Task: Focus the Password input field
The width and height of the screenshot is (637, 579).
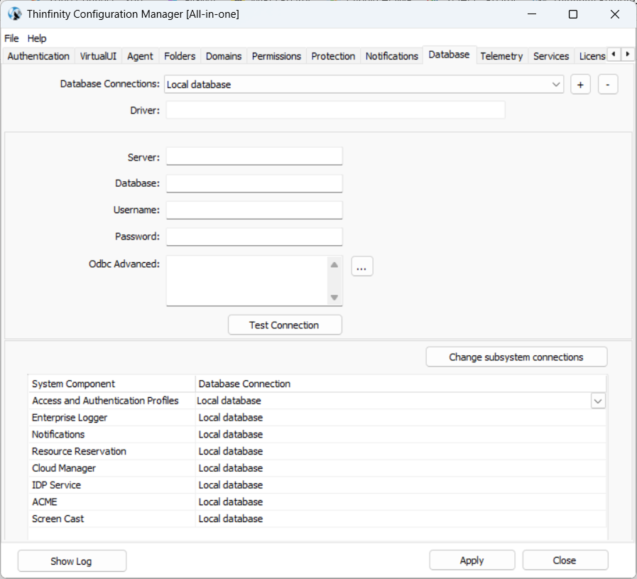Action: 254,237
